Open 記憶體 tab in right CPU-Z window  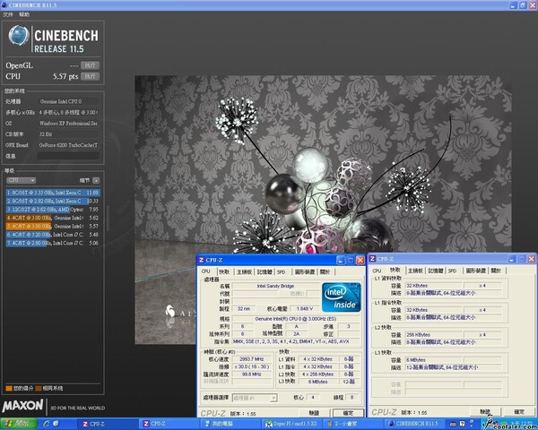point(436,271)
